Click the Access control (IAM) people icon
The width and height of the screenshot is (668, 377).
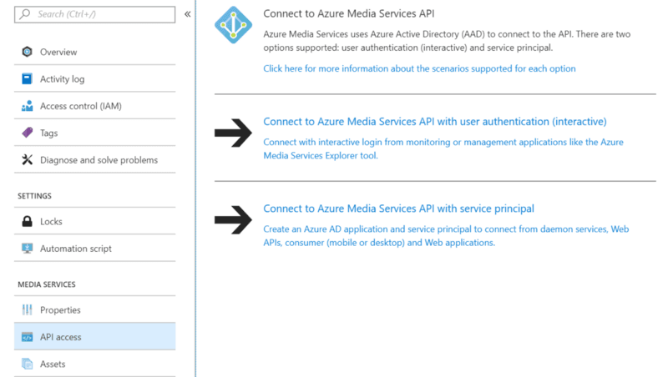pos(27,106)
